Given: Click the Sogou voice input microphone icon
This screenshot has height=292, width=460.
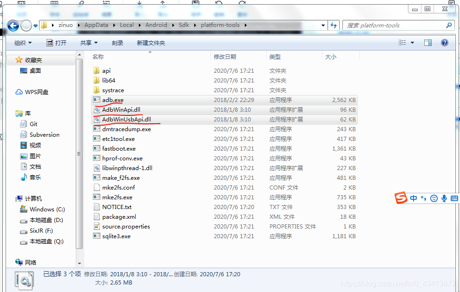Looking at the screenshot, I should click(444, 198).
